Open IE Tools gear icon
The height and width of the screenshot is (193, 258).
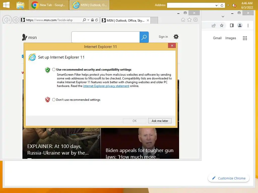pyautogui.click(x=196, y=20)
